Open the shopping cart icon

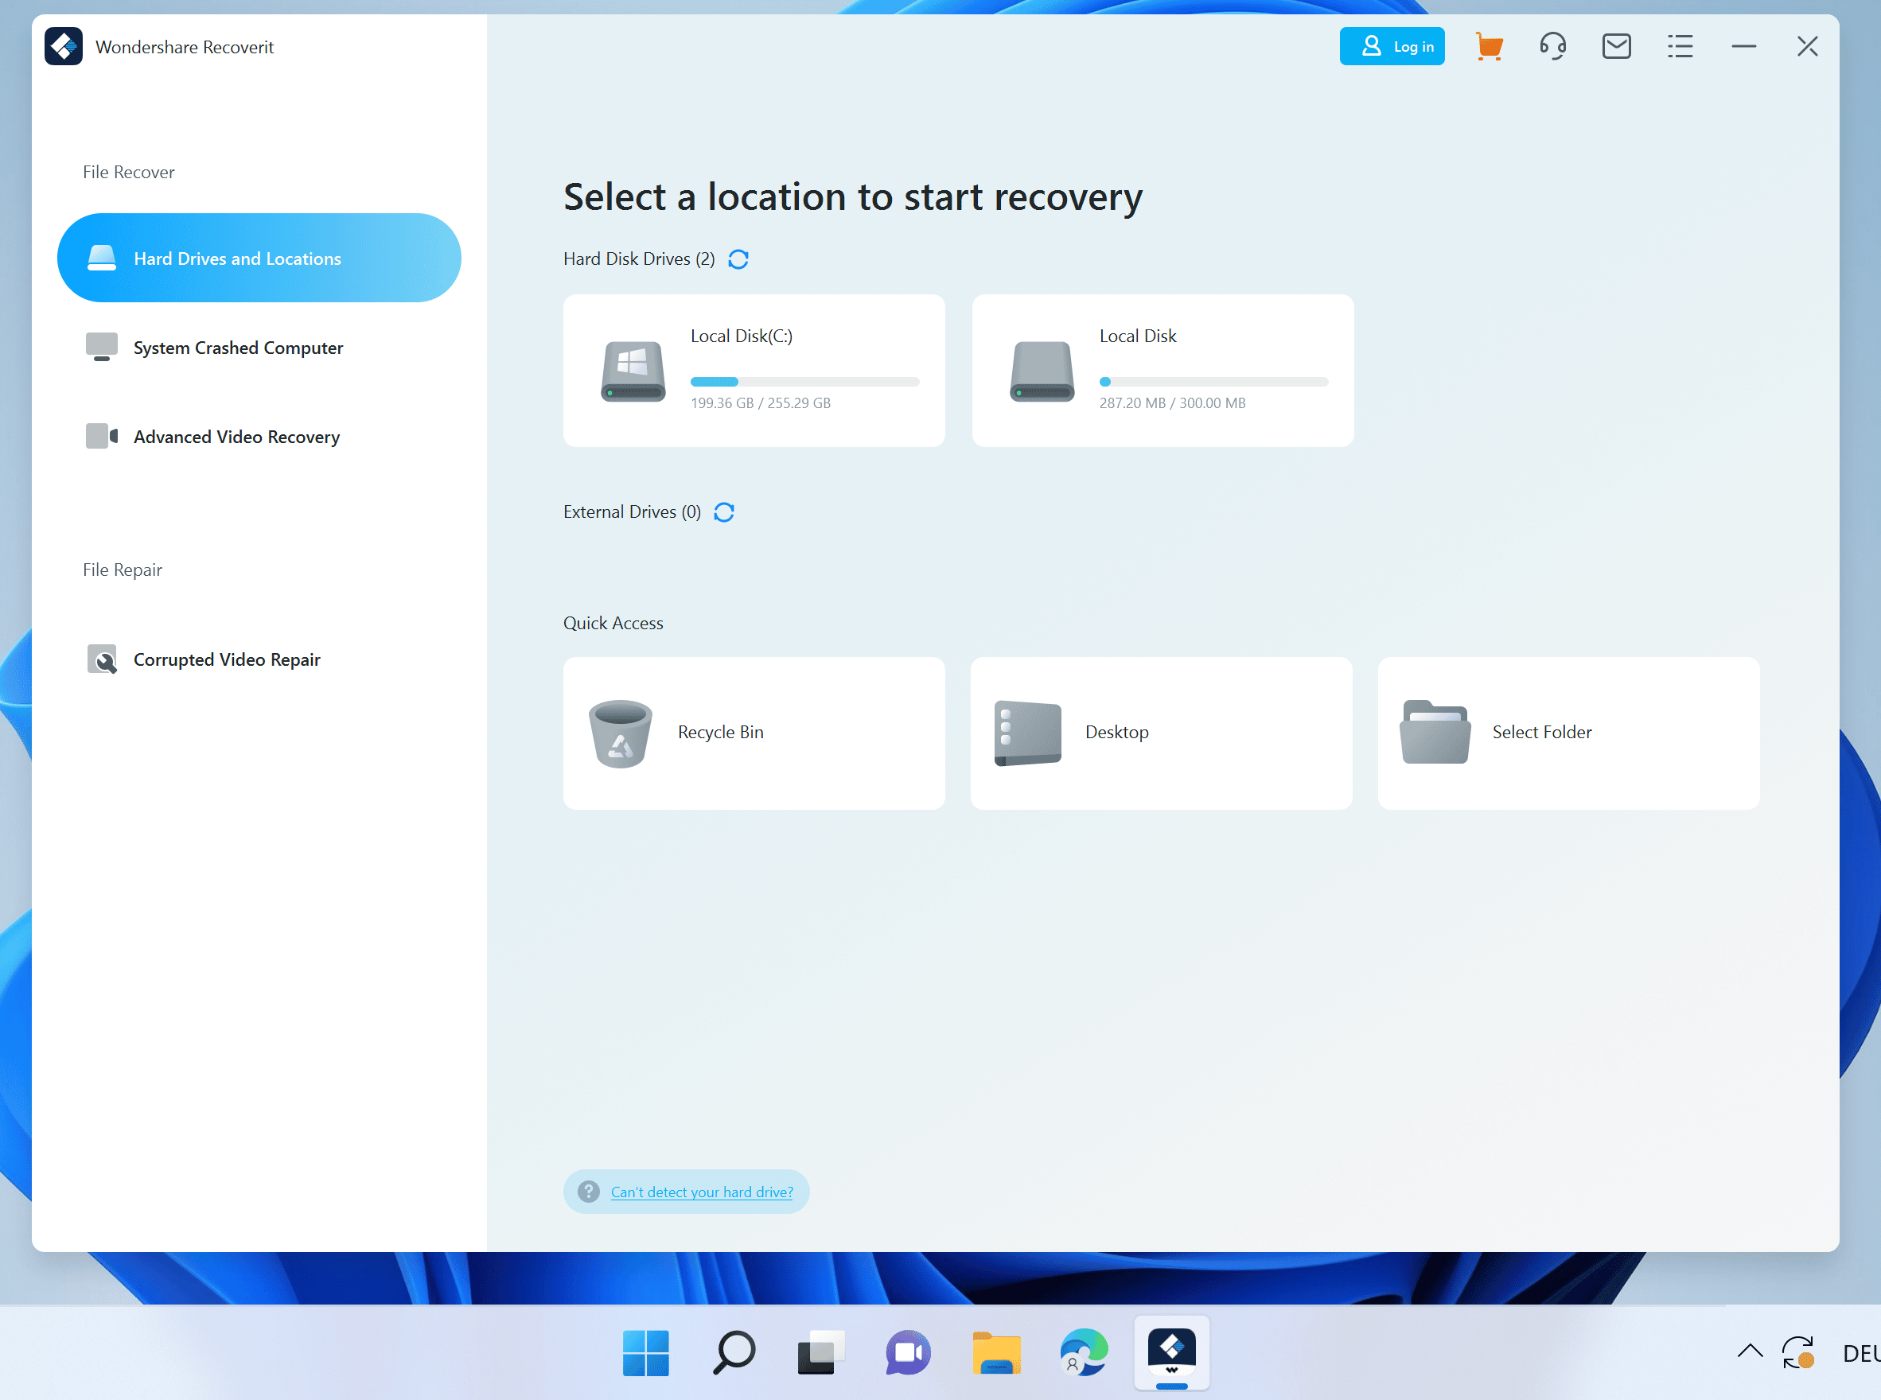point(1490,46)
